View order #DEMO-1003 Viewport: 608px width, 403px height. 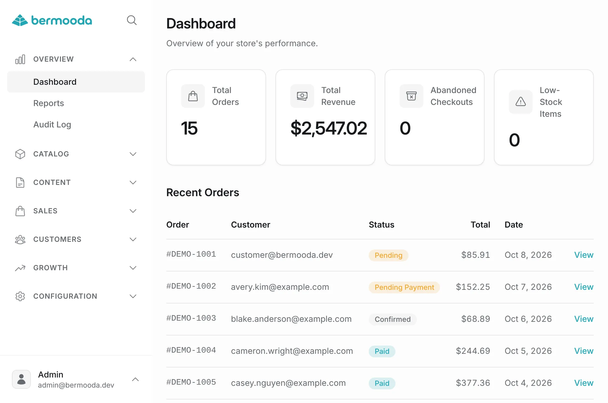pyautogui.click(x=584, y=319)
